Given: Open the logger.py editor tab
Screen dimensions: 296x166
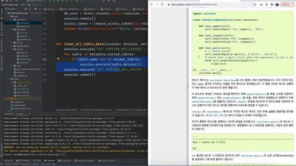Looking at the screenshot, I should 90,9.
